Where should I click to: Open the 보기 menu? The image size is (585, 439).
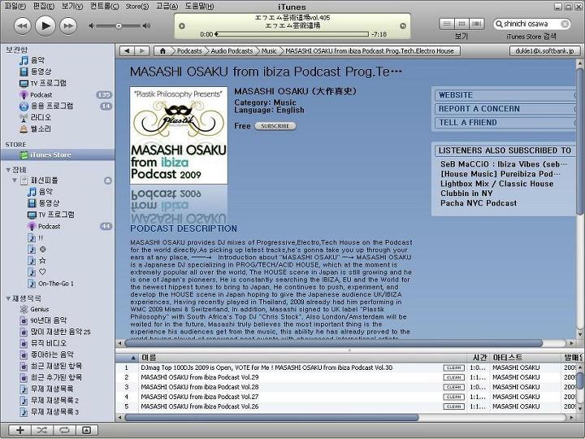(72, 6)
